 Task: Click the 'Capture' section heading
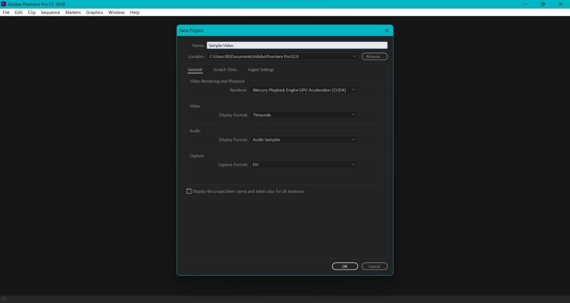[x=196, y=156]
